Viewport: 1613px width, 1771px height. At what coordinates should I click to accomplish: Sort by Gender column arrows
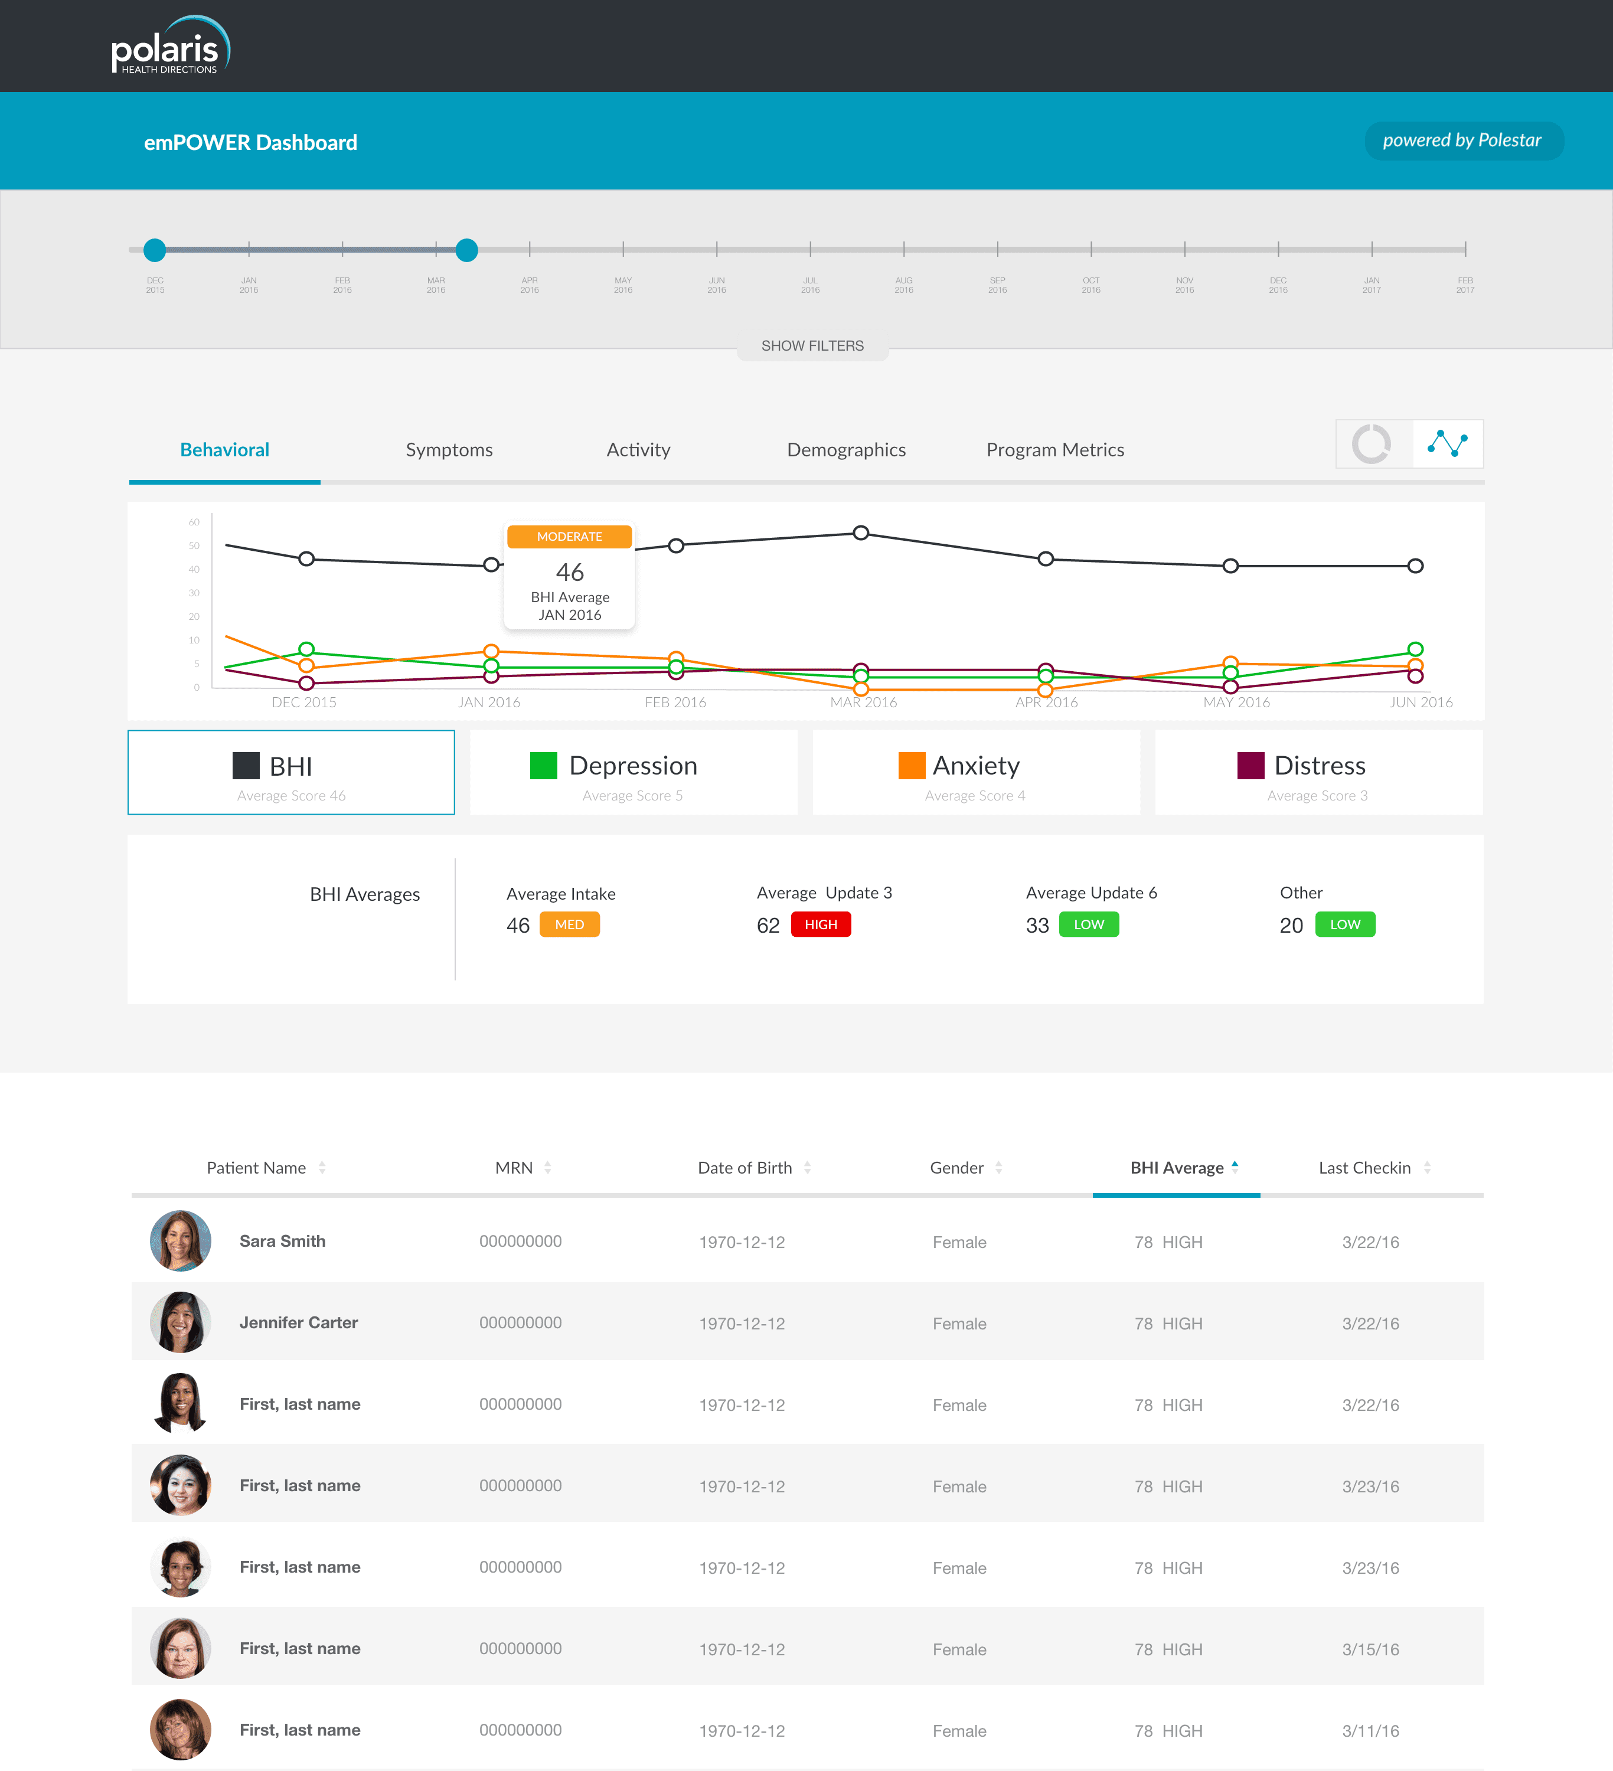(x=999, y=1168)
